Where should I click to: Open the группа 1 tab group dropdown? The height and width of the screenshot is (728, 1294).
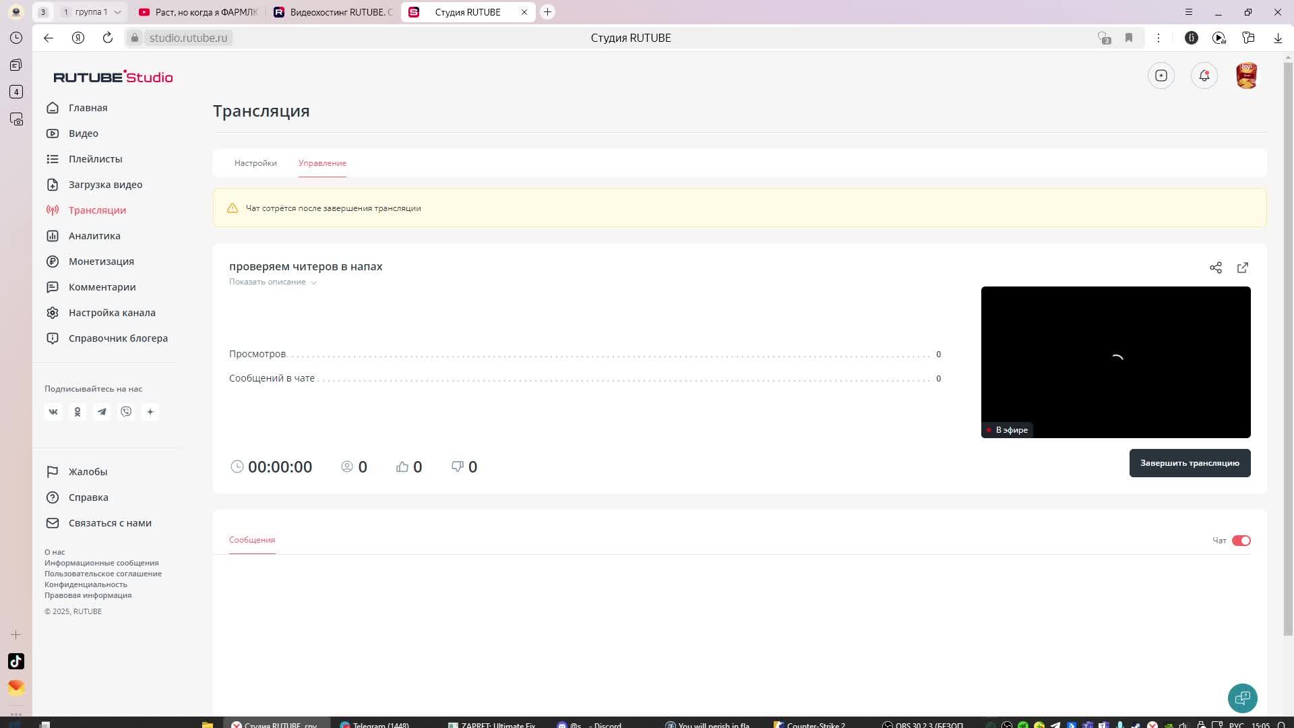click(117, 12)
